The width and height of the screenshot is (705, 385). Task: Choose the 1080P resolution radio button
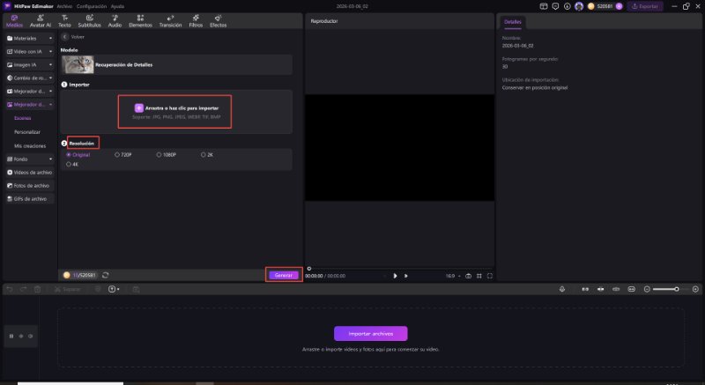point(159,154)
